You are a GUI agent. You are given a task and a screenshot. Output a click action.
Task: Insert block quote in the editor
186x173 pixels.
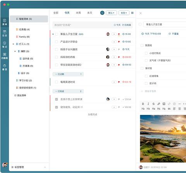pos(169,109)
